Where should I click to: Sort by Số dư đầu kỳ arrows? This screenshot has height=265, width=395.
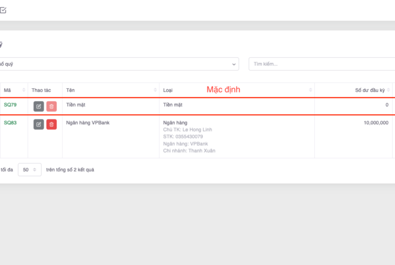tap(390, 90)
